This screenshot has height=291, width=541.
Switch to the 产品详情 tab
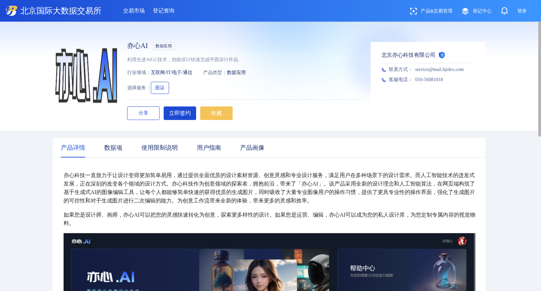(73, 148)
